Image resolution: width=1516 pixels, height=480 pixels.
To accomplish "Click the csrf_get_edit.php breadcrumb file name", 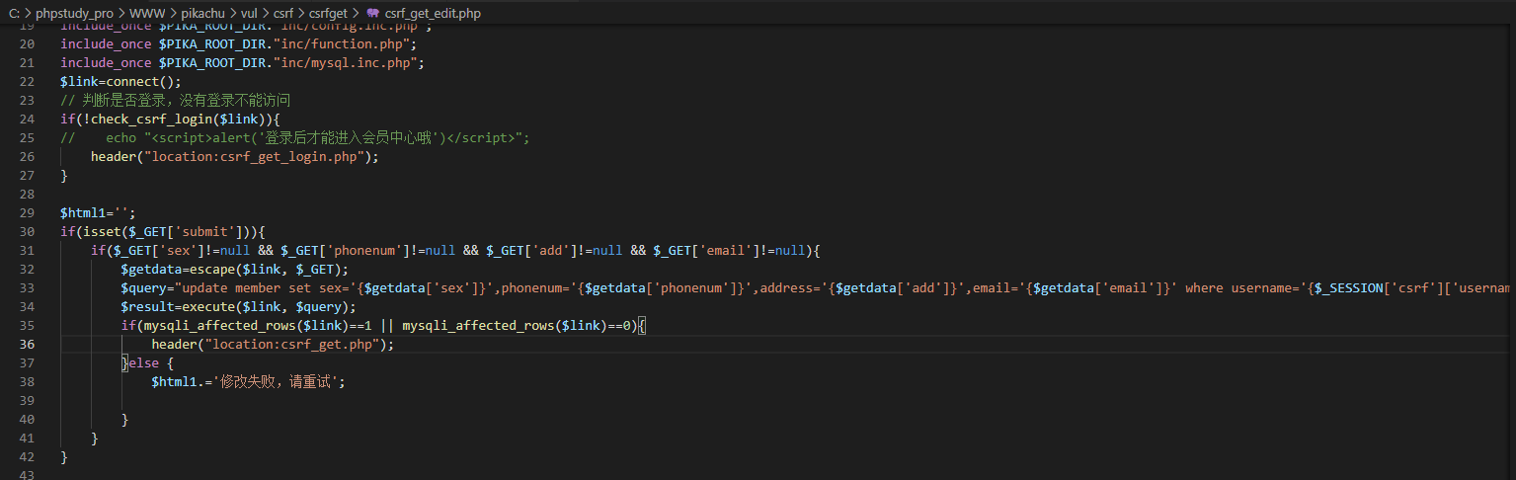I will pos(434,14).
